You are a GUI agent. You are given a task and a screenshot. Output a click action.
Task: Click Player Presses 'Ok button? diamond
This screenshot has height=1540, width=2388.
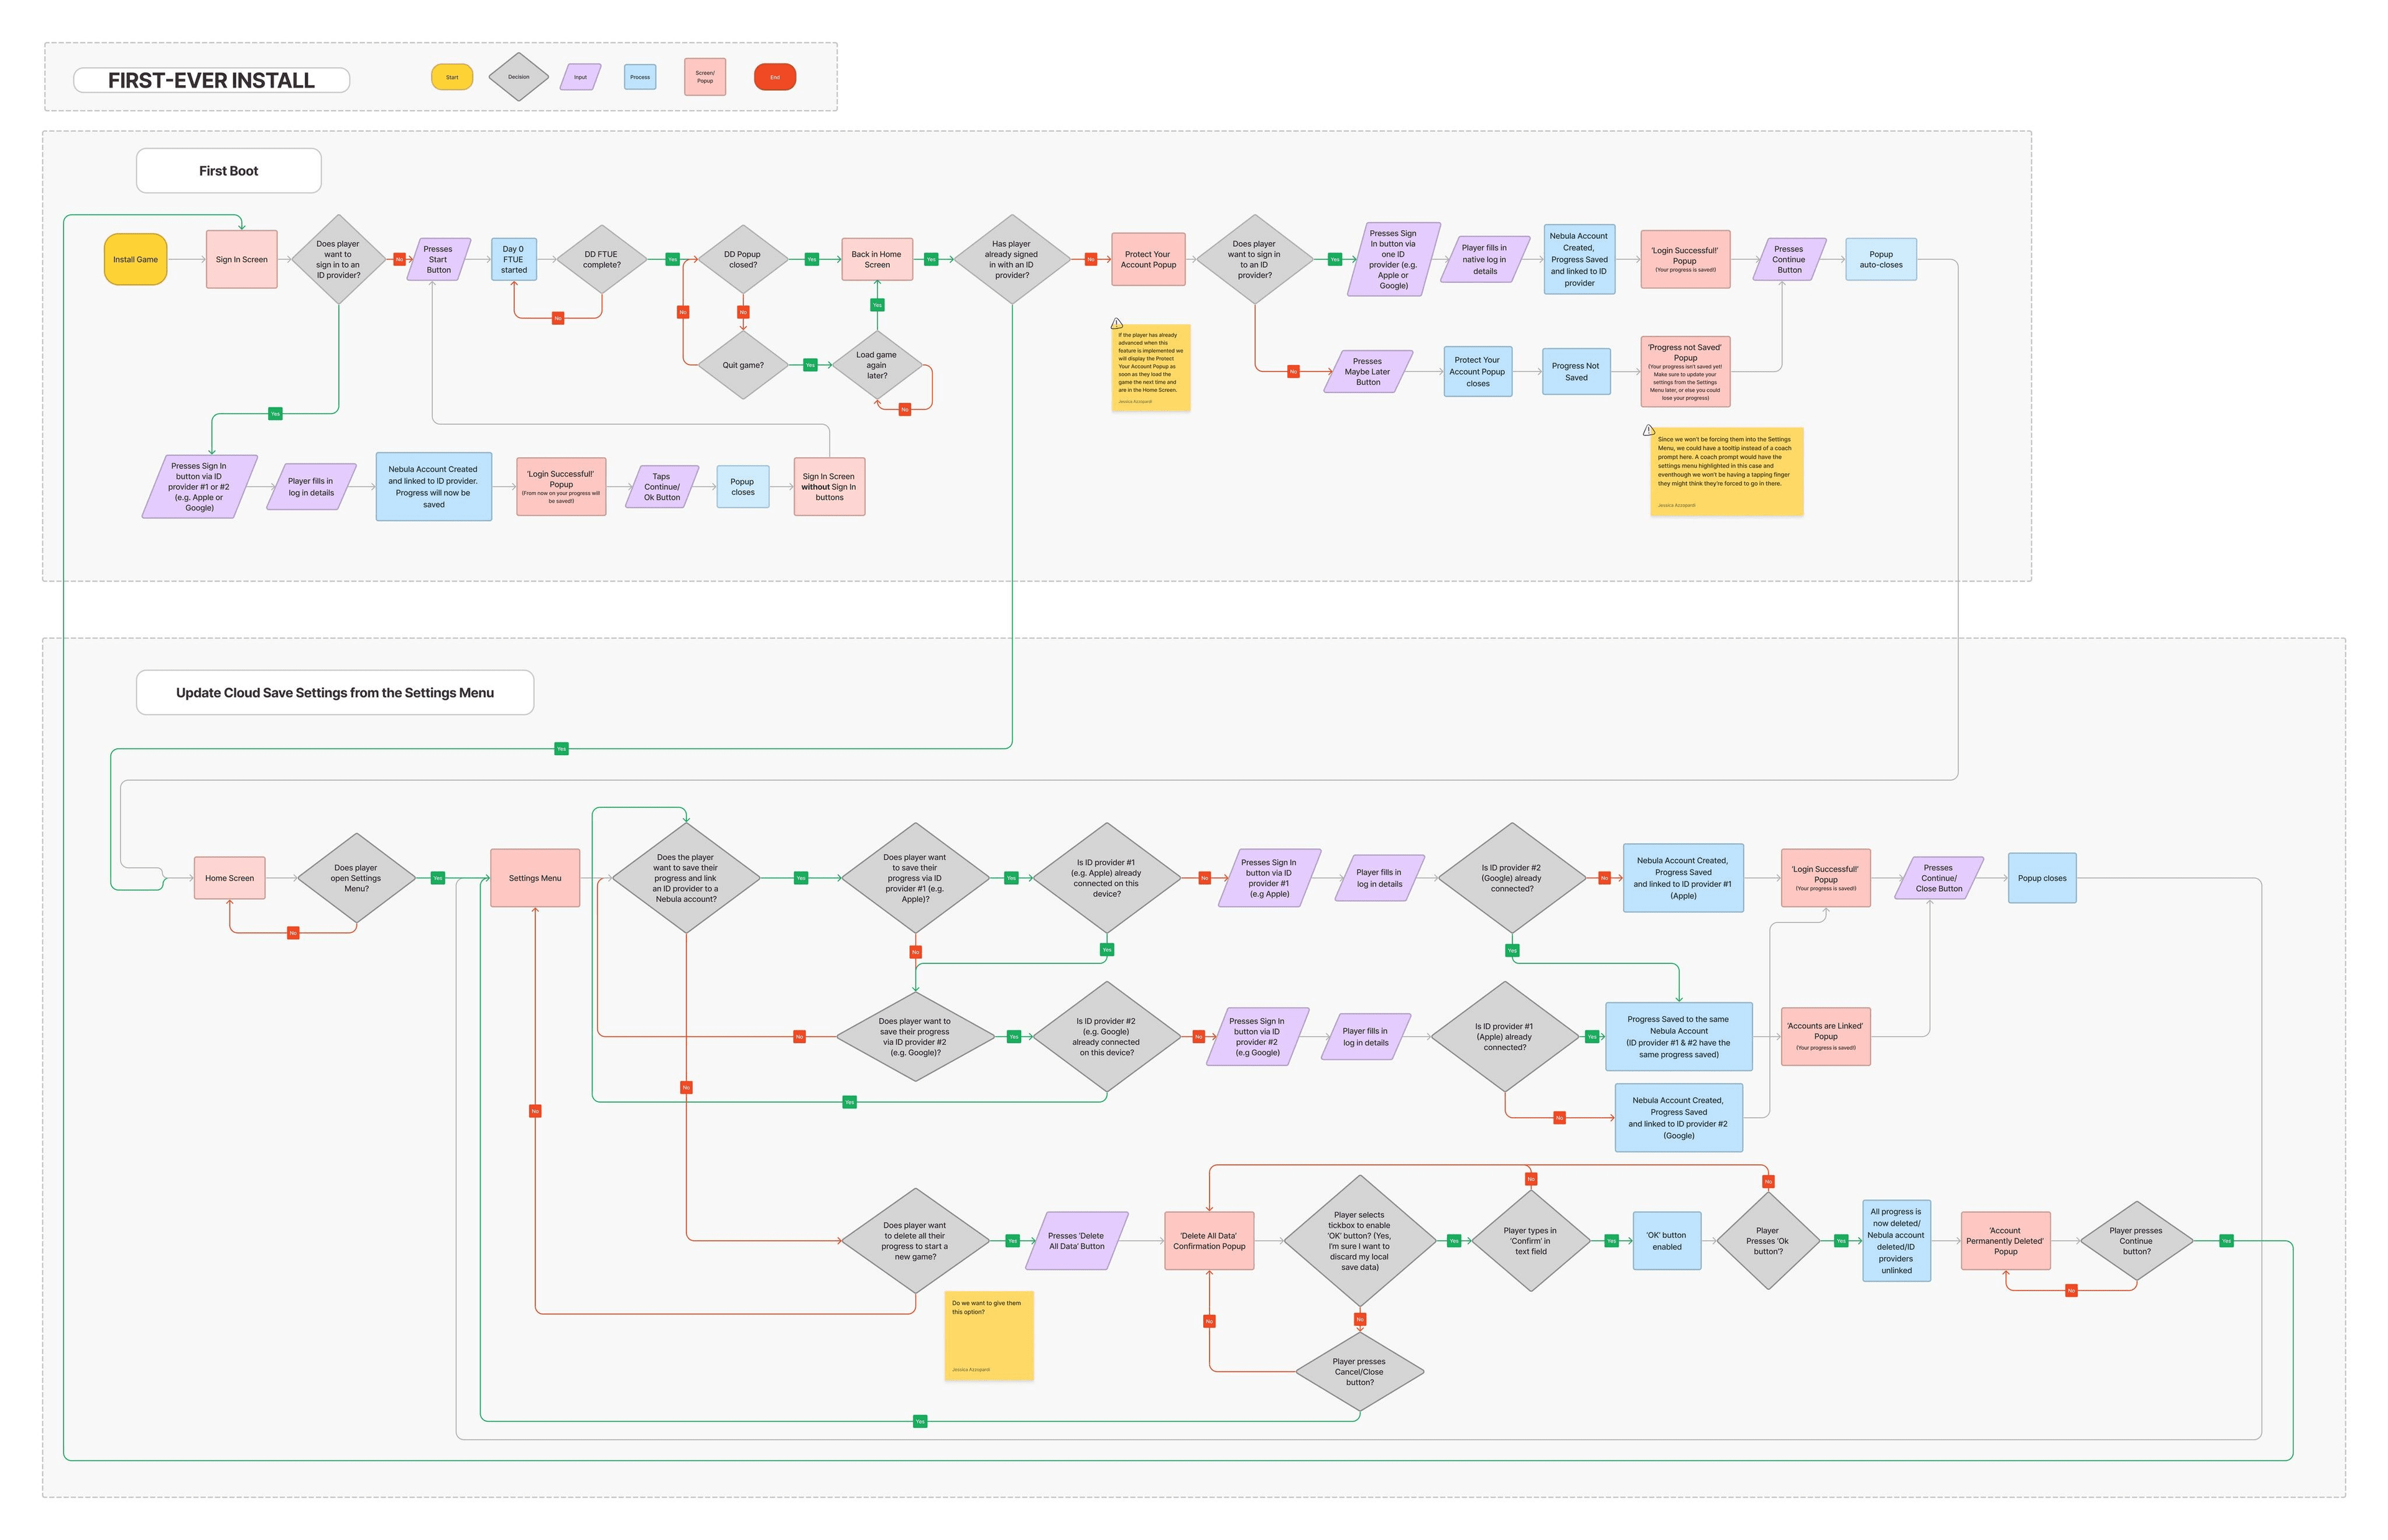[x=1767, y=1241]
